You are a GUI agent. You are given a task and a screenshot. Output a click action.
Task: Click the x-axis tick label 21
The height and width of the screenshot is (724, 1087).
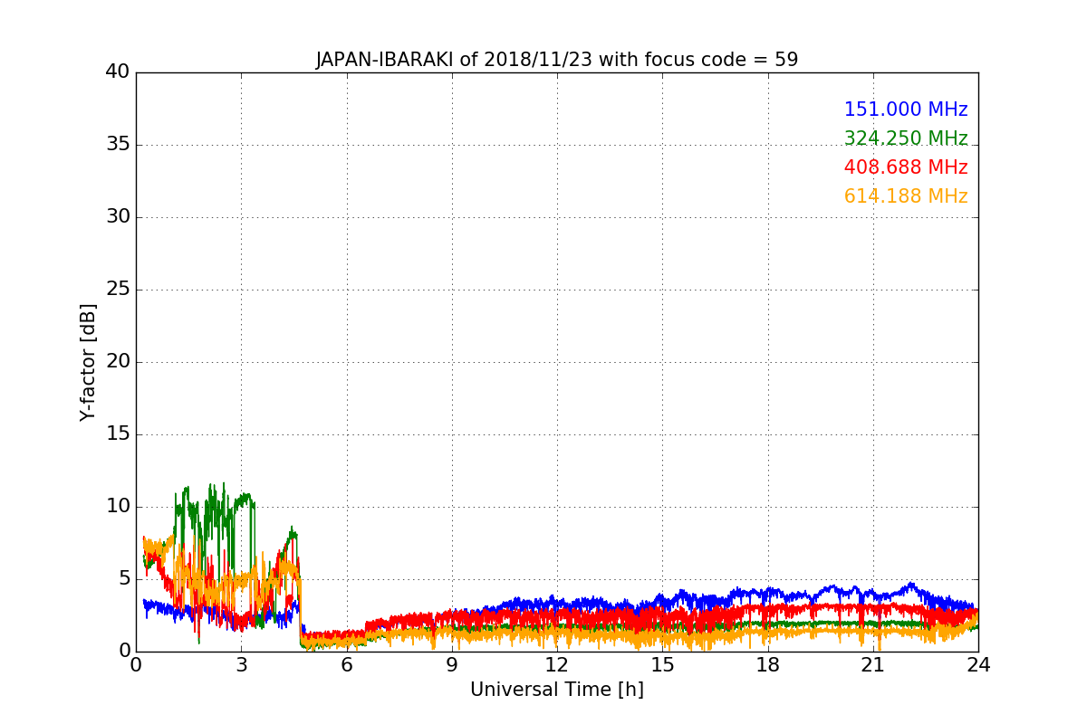click(x=873, y=665)
